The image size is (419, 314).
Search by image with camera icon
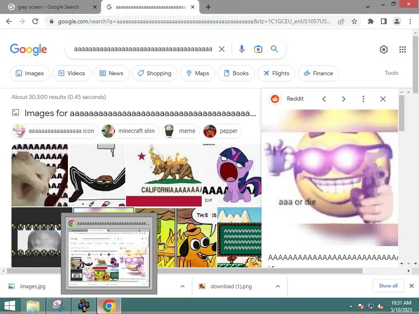258,49
